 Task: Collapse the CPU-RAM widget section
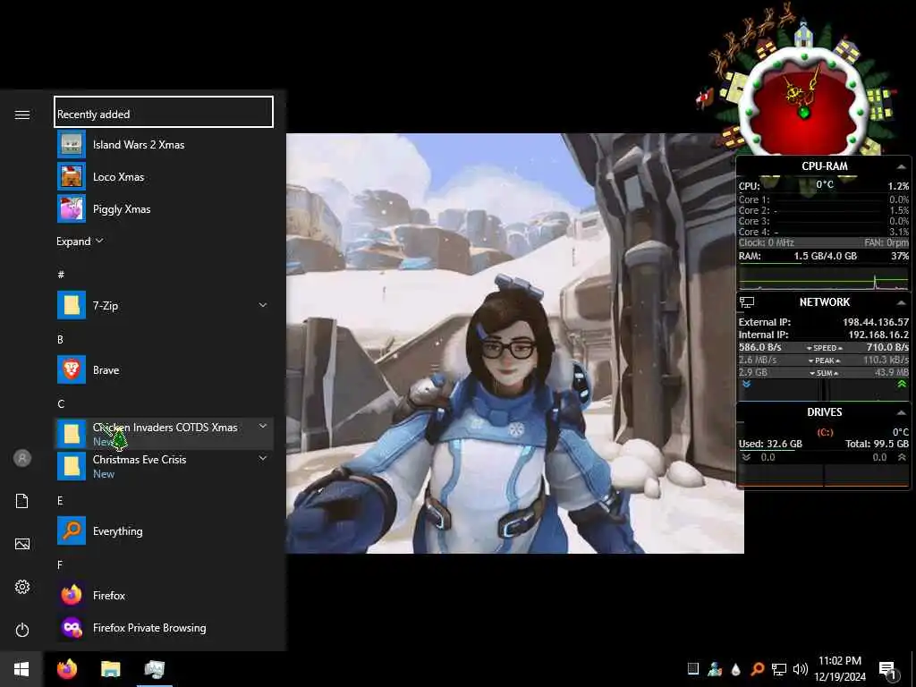pos(902,167)
